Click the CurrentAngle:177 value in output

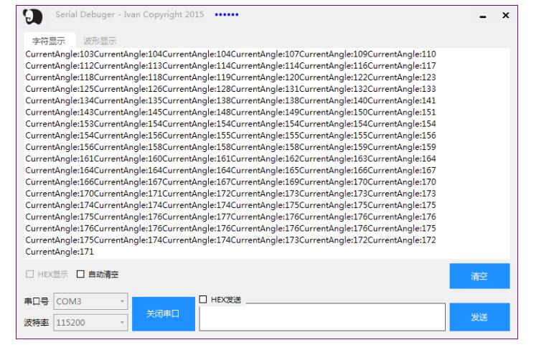tap(197, 217)
